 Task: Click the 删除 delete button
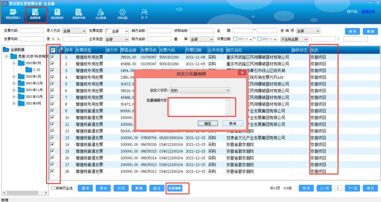click(x=139, y=188)
